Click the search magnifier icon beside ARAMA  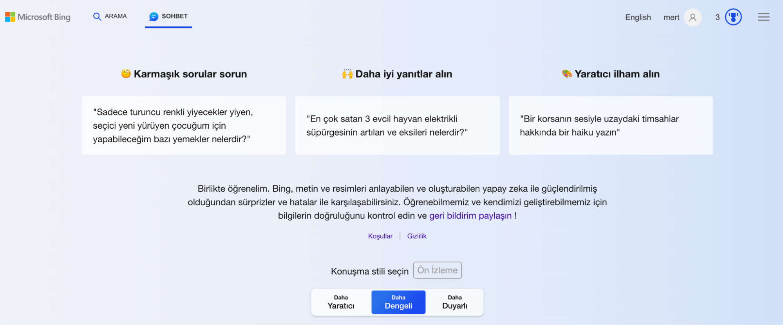97,16
